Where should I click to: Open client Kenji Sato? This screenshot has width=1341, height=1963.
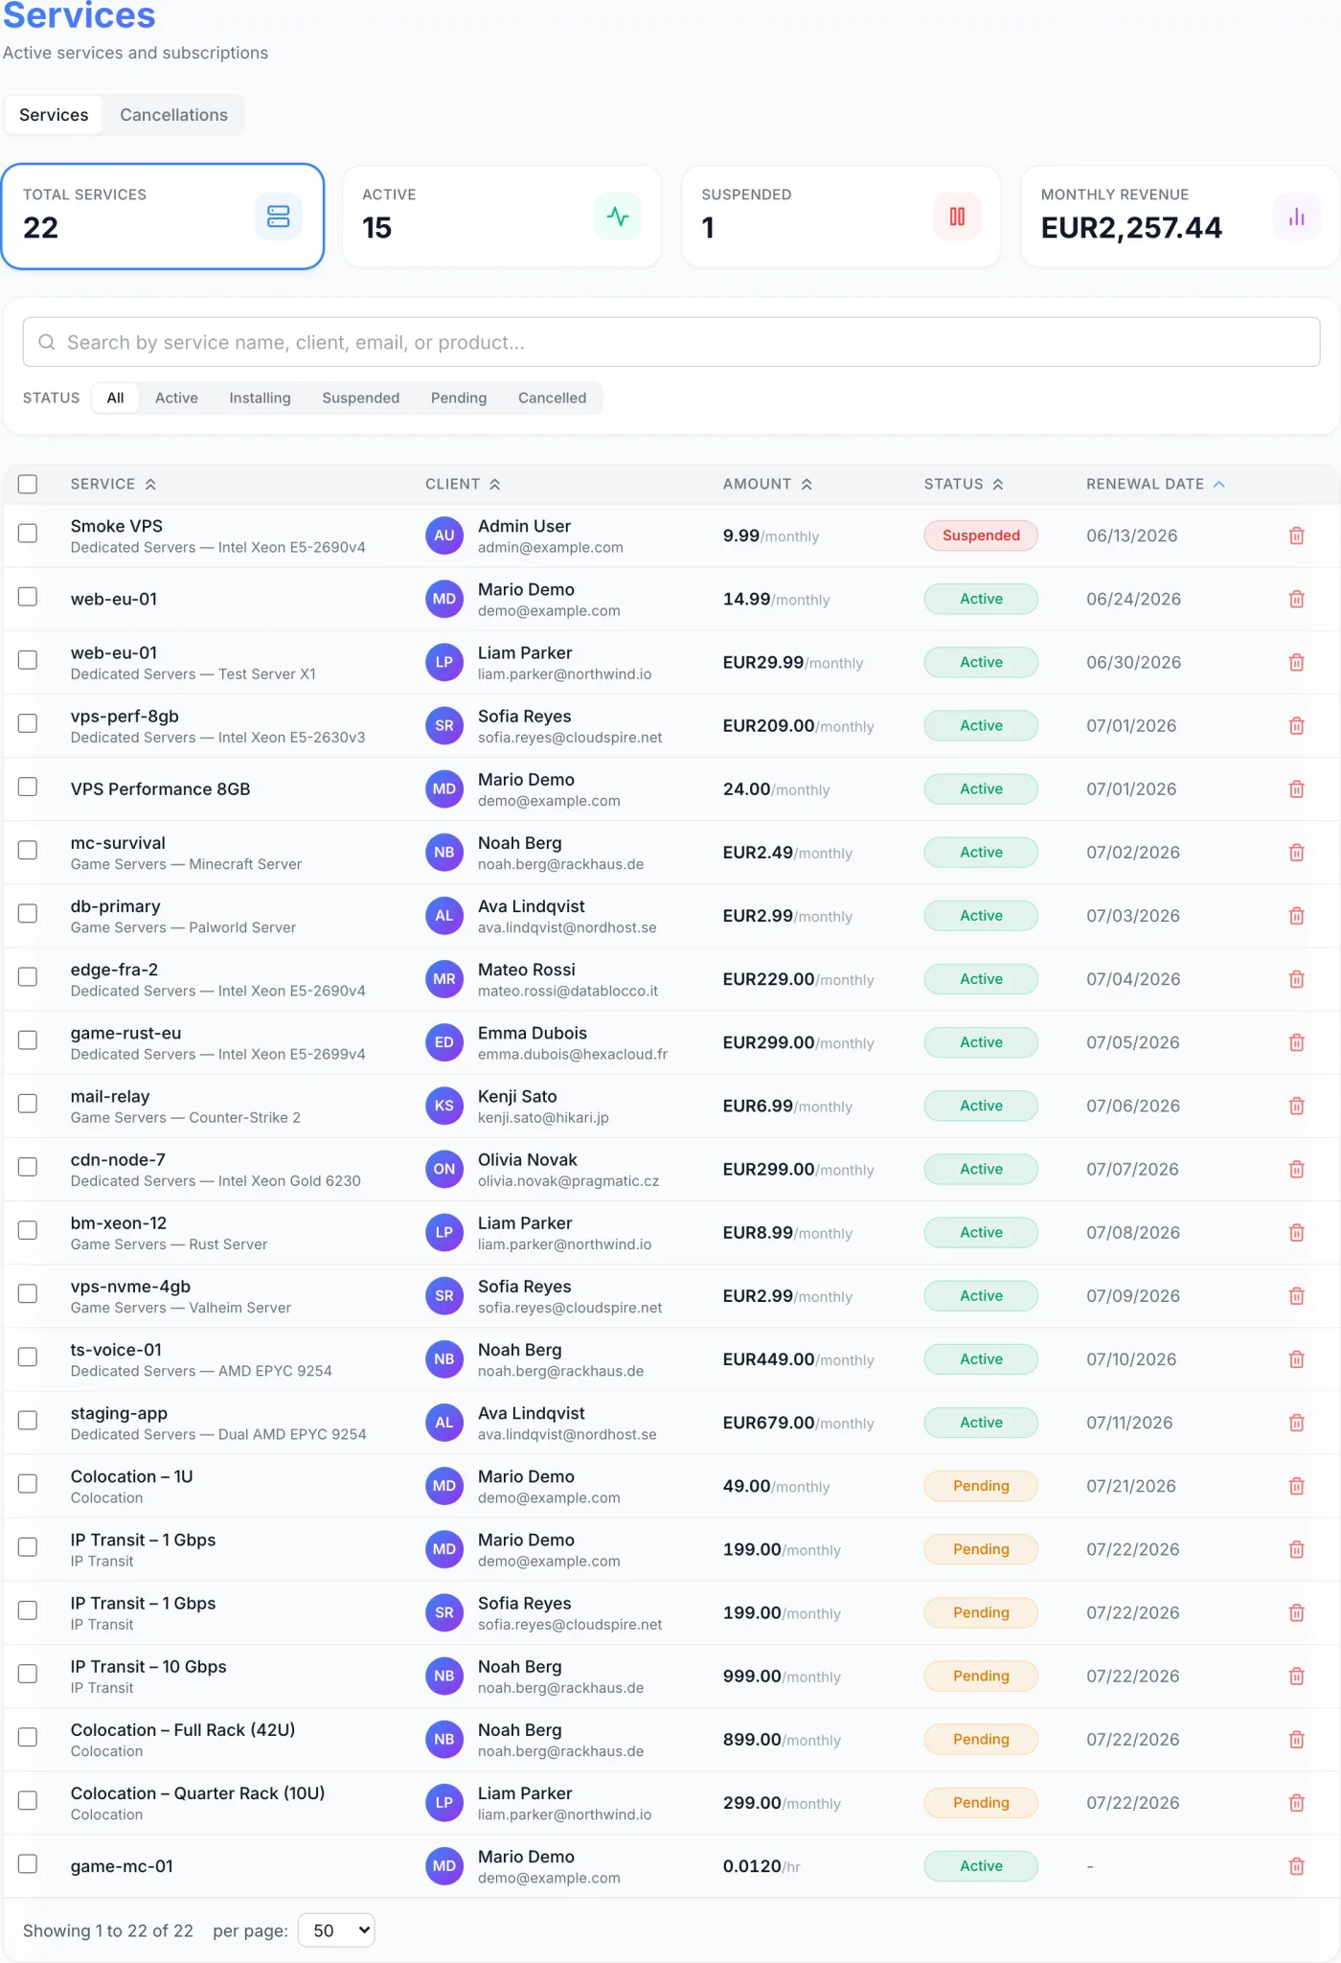click(x=517, y=1096)
